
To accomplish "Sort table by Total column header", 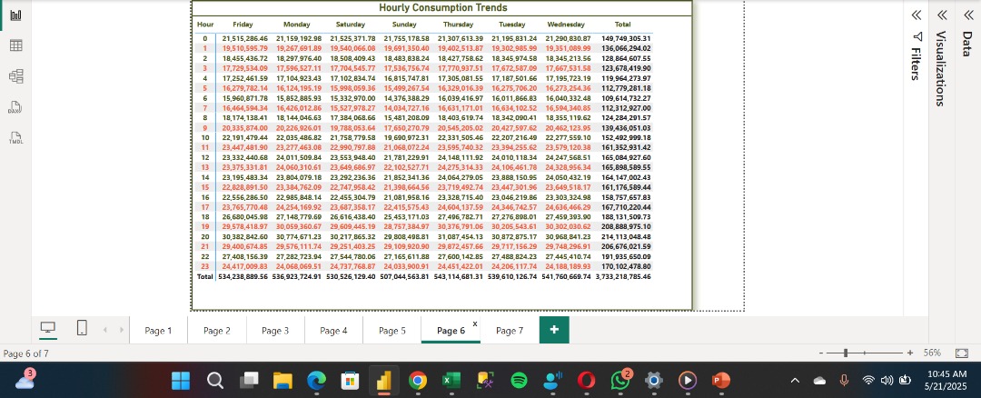I will coord(622,25).
